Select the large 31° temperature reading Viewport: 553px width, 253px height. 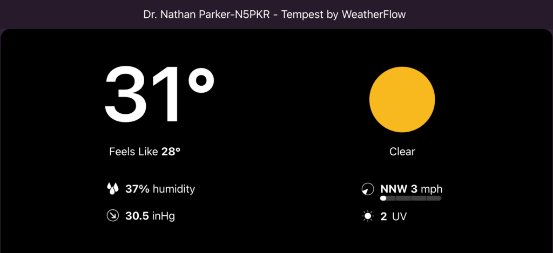coord(160,95)
